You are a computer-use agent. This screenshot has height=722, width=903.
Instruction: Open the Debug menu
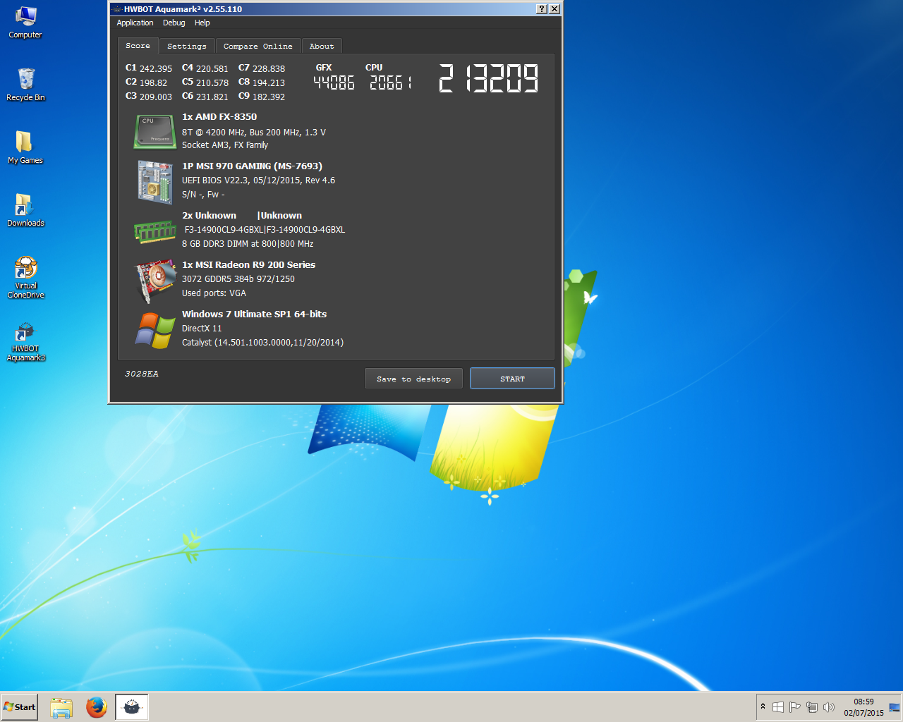[174, 23]
